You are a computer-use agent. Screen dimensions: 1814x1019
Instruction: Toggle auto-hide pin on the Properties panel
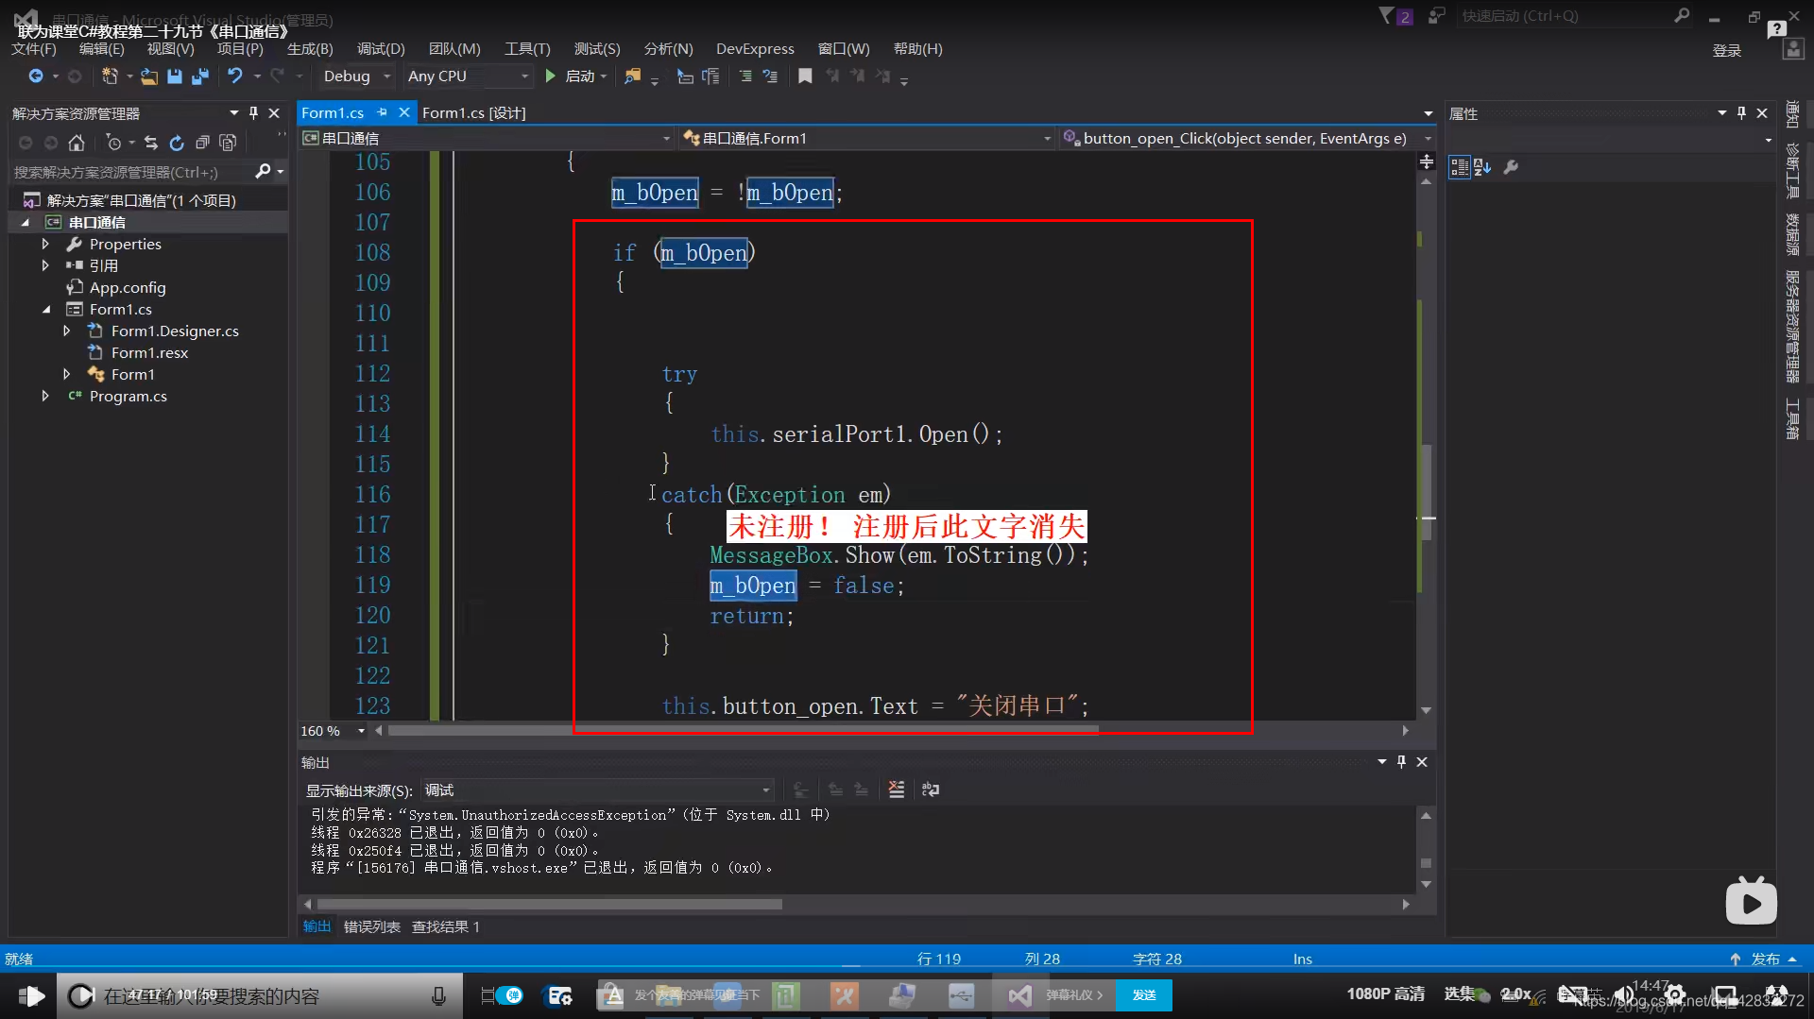point(1741,113)
